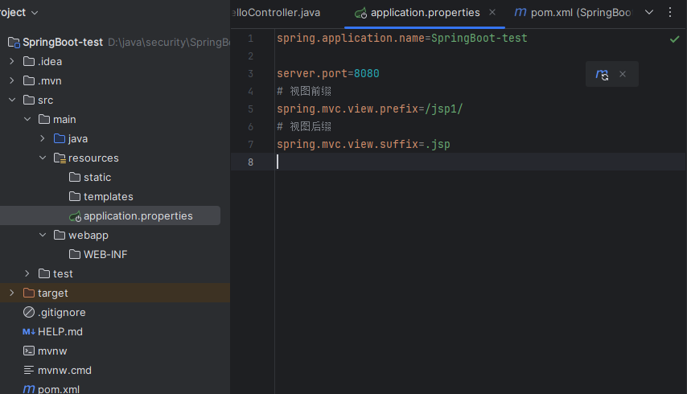Open the .gitignore file

point(62,313)
